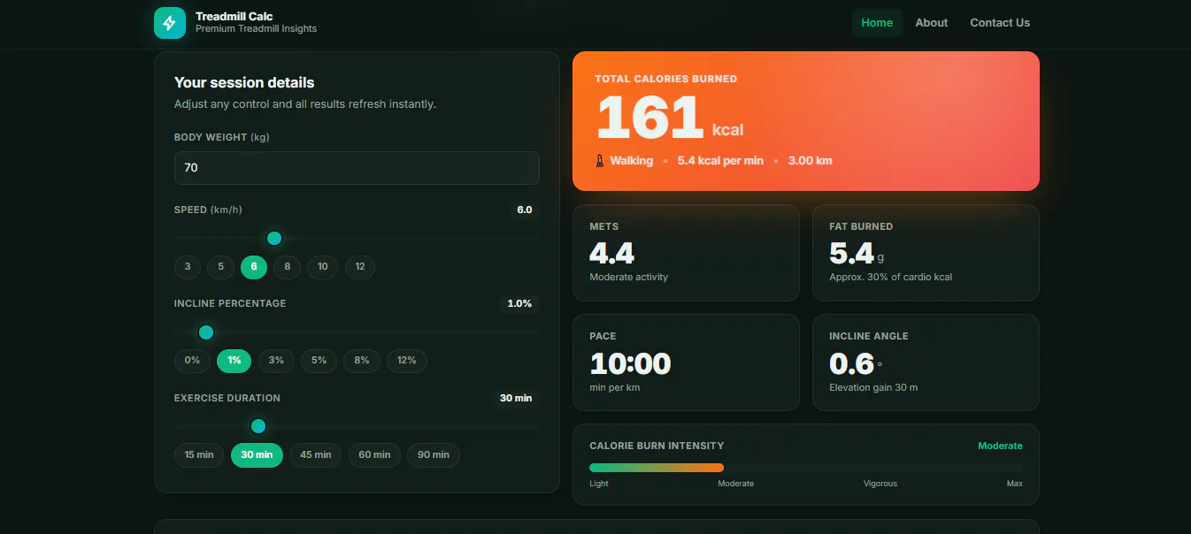Choose the 8% incline preset

[362, 361]
